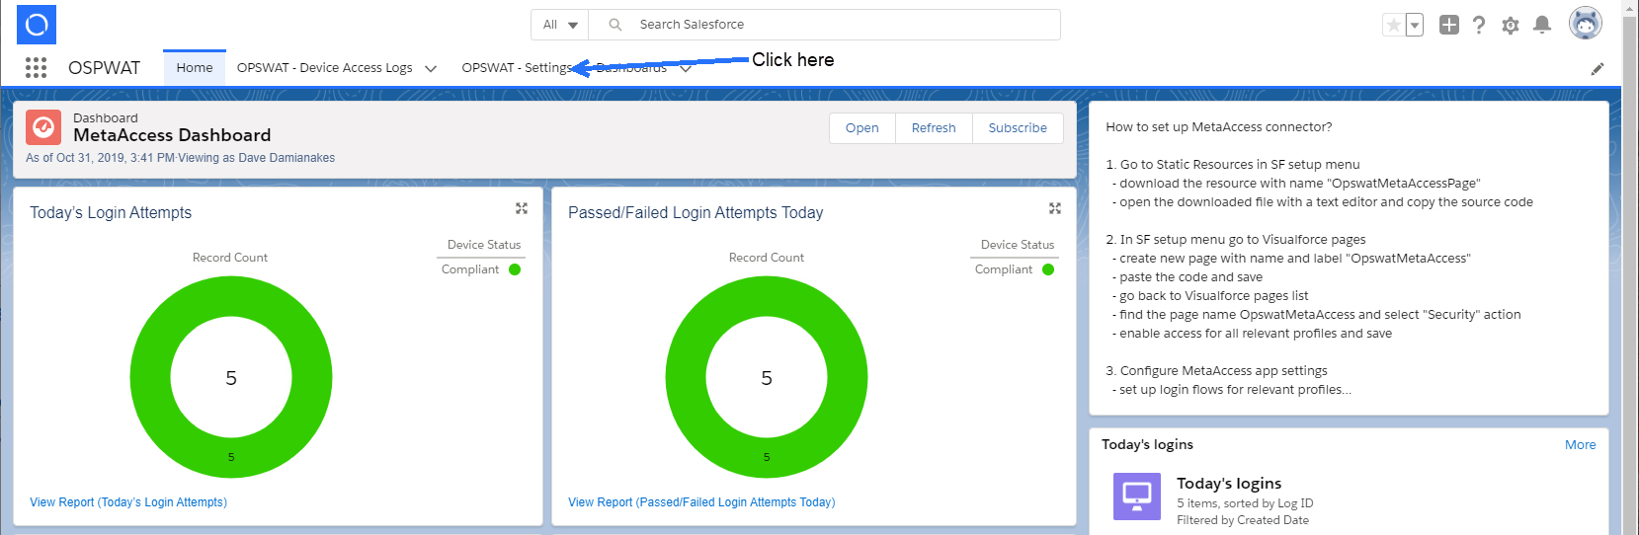Image resolution: width=1639 pixels, height=535 pixels.
Task: Open the App Launcher grid icon
Action: pyautogui.click(x=36, y=67)
